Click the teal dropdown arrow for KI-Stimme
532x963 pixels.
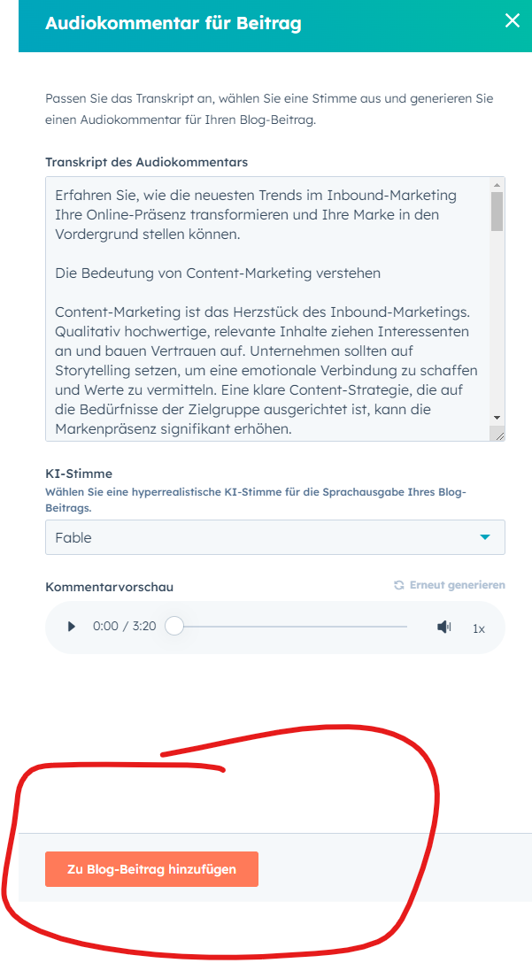pyautogui.click(x=485, y=537)
